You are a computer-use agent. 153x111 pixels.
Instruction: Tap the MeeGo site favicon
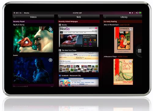tap(60, 25)
